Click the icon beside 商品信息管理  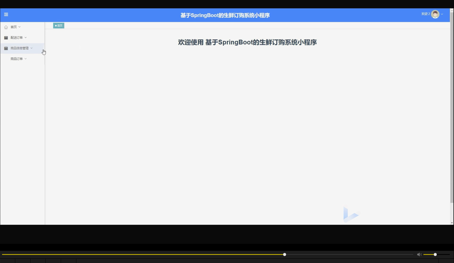[6, 48]
